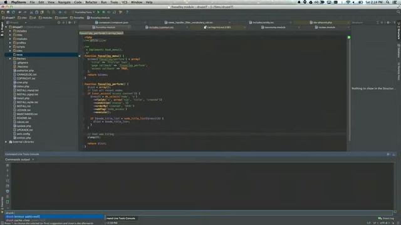Click the Synchronize icon in the toolbar
This screenshot has height=225, width=401.
point(13,12)
